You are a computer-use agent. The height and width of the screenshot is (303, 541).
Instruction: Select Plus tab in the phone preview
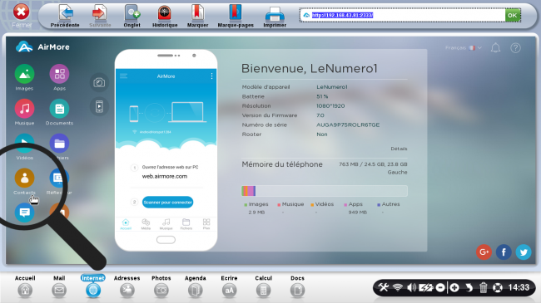(x=206, y=224)
